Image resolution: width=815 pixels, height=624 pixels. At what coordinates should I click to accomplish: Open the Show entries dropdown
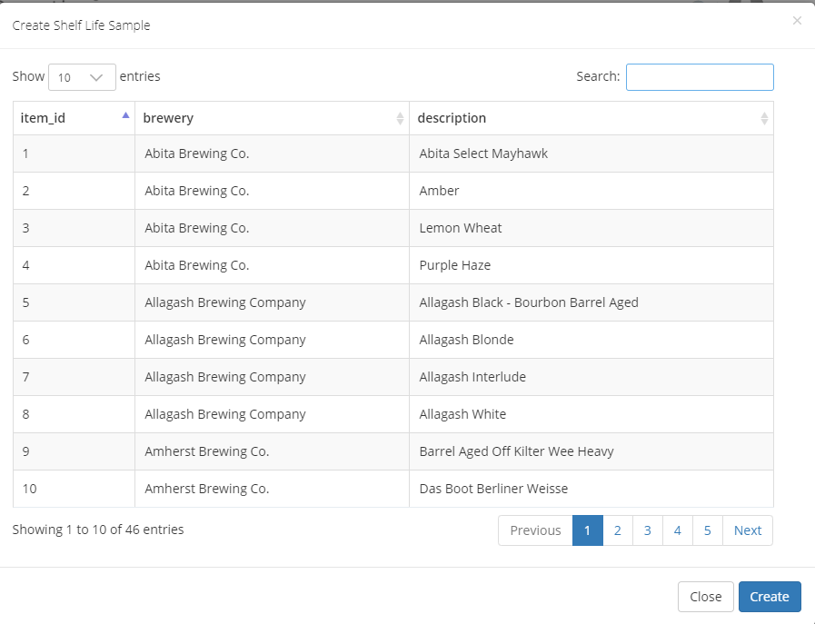82,77
